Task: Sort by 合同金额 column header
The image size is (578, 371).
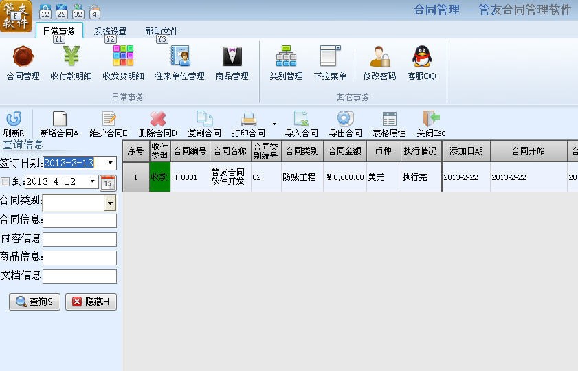Action: click(x=345, y=151)
